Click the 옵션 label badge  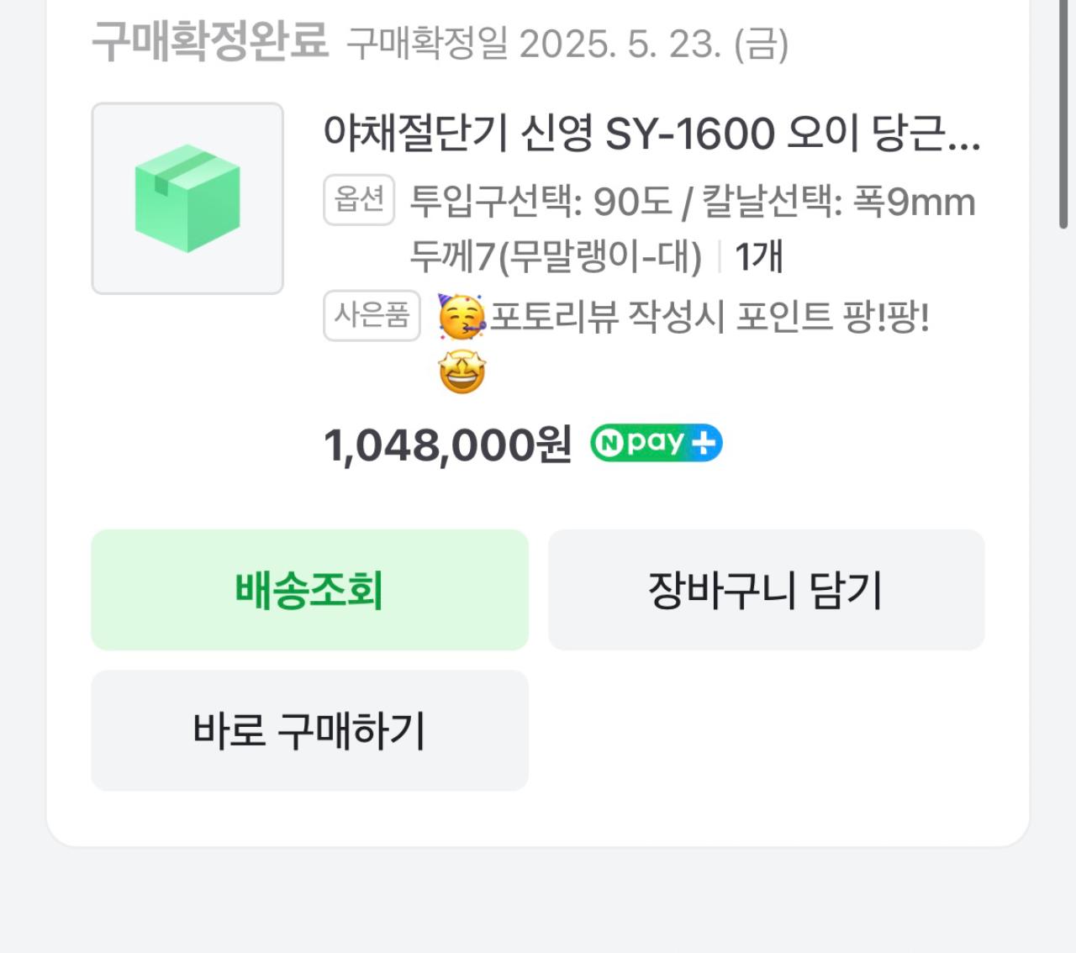click(x=360, y=200)
